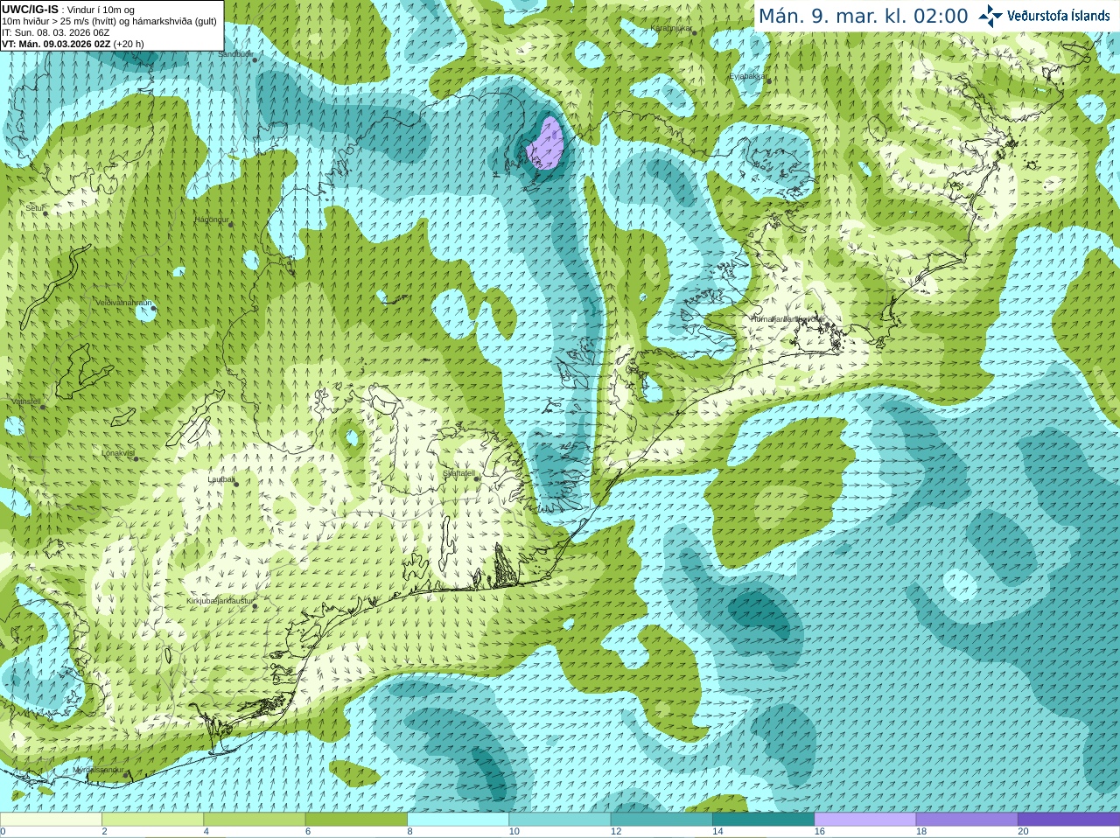The image size is (1120, 838).
Task: Click the Lónakvísl station label
Action: click(x=117, y=453)
